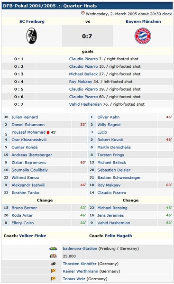
Task: Click the SC Freiburg club crest
Action: pos(32,36)
